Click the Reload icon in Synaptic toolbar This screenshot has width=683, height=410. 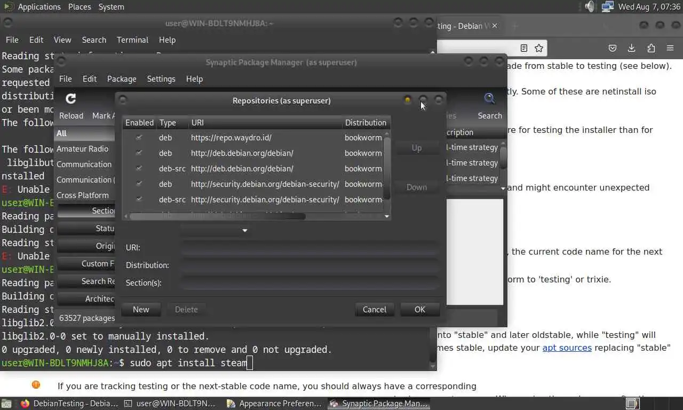pos(70,98)
